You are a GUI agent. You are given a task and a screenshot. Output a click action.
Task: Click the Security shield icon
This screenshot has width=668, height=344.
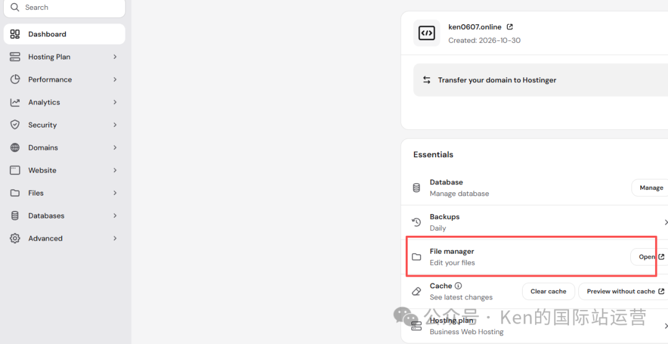click(15, 125)
